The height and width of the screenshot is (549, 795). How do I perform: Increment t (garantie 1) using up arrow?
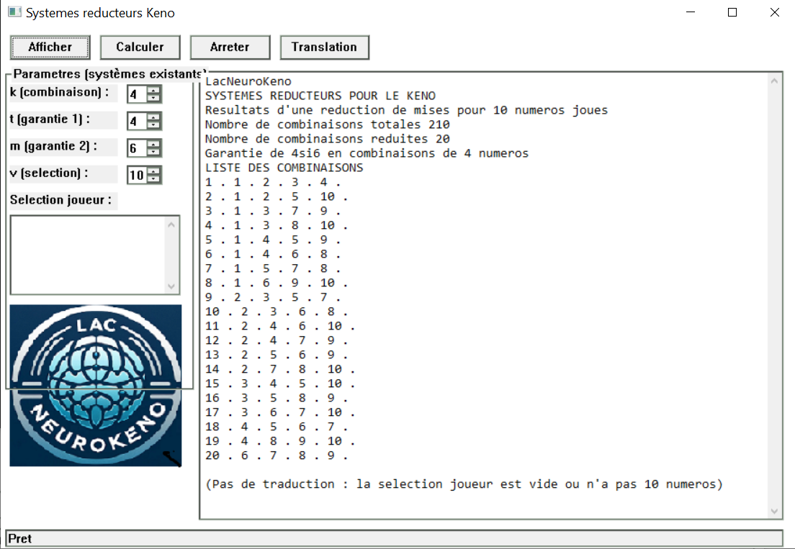(154, 117)
